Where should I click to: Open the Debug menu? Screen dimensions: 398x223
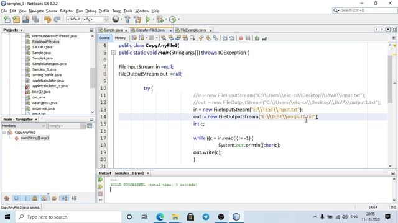[x=91, y=11]
